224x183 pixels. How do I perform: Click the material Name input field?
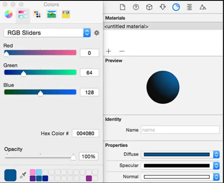(180, 130)
